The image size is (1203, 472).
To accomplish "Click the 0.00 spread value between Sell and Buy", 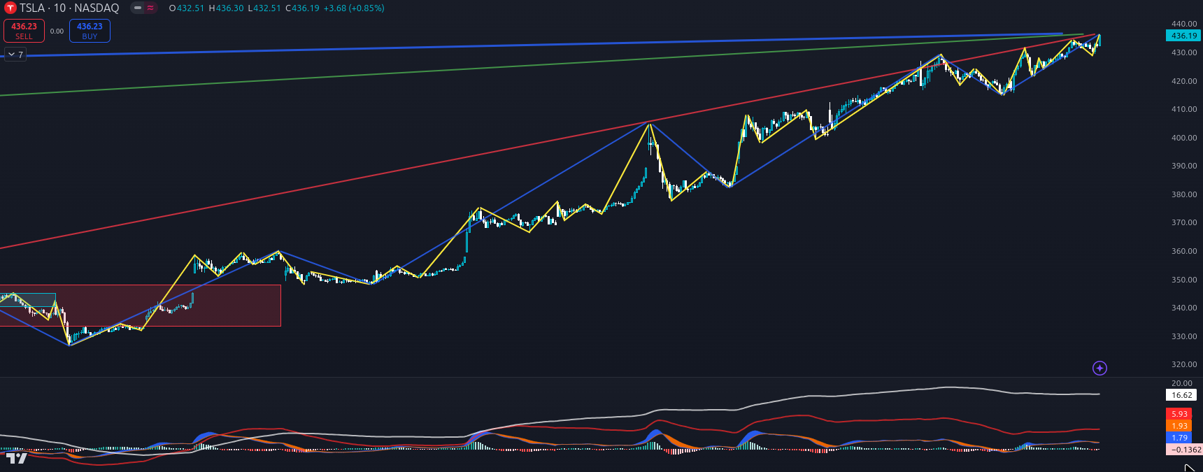I will [x=57, y=31].
